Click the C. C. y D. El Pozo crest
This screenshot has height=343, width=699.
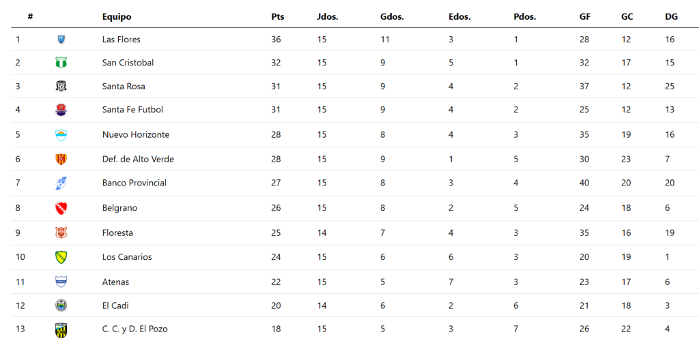point(61,329)
